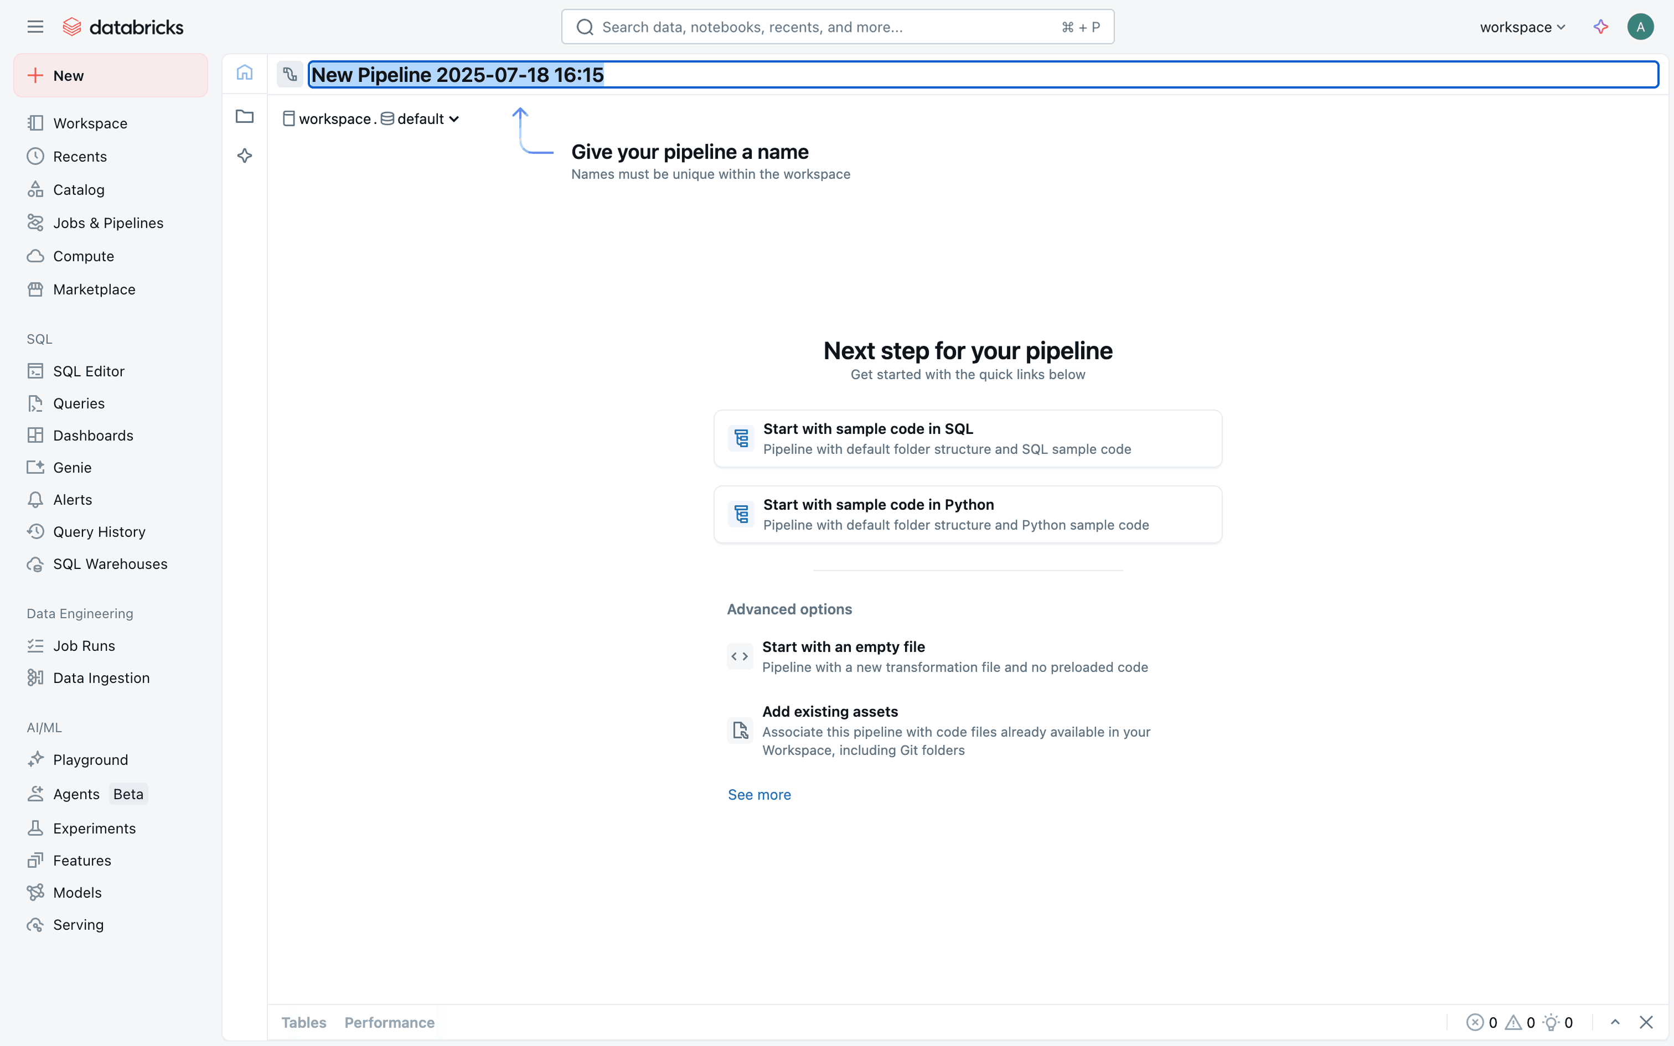Switch to the Tables tab
This screenshot has height=1046, width=1674.
(304, 1023)
